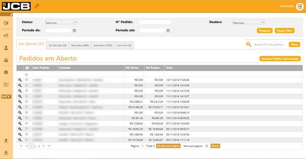The width and height of the screenshot is (306, 159).
Task: Switch to the Faturados tab
Action: [103, 46]
